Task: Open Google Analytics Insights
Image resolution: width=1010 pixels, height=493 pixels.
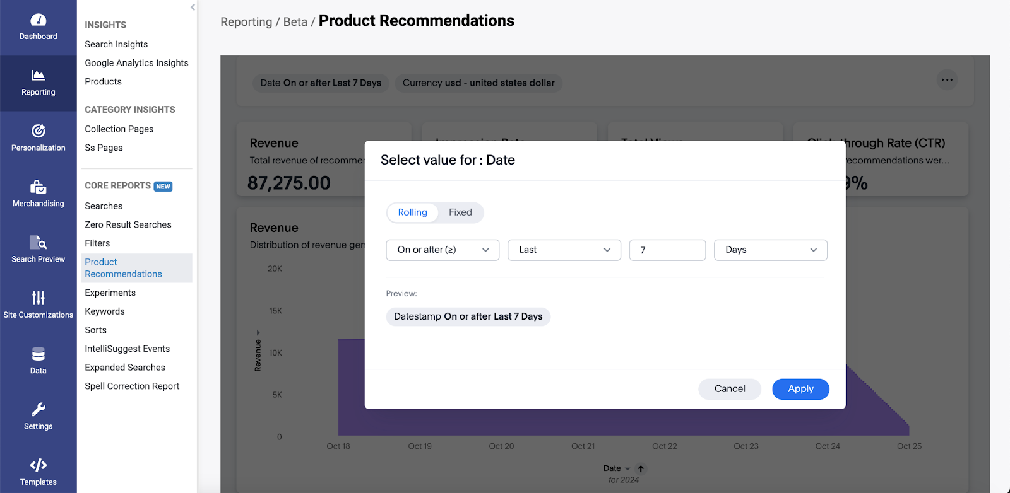Action: (x=136, y=63)
